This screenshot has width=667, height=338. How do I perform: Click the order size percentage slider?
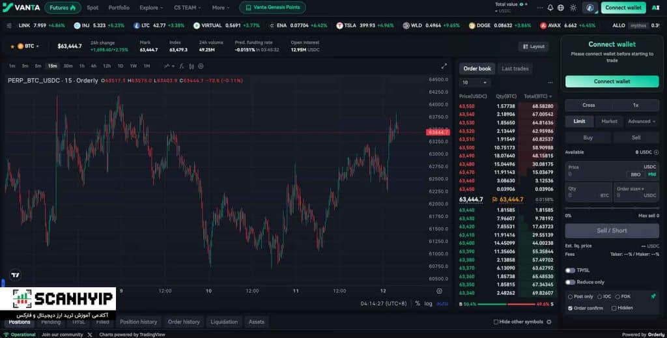[612, 208]
